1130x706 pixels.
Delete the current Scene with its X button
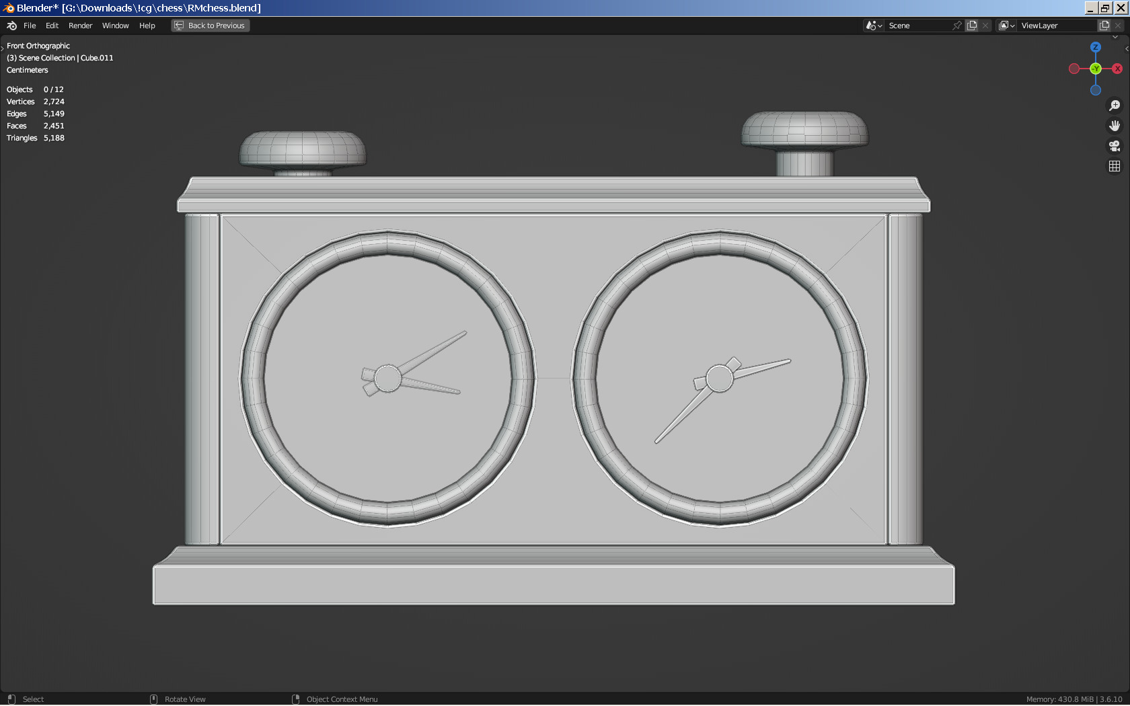985,26
